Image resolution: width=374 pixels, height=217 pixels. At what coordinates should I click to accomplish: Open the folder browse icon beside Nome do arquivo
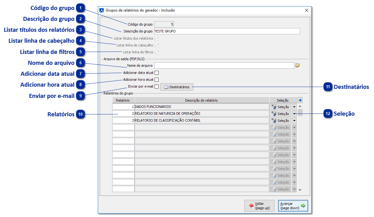pyautogui.click(x=297, y=65)
